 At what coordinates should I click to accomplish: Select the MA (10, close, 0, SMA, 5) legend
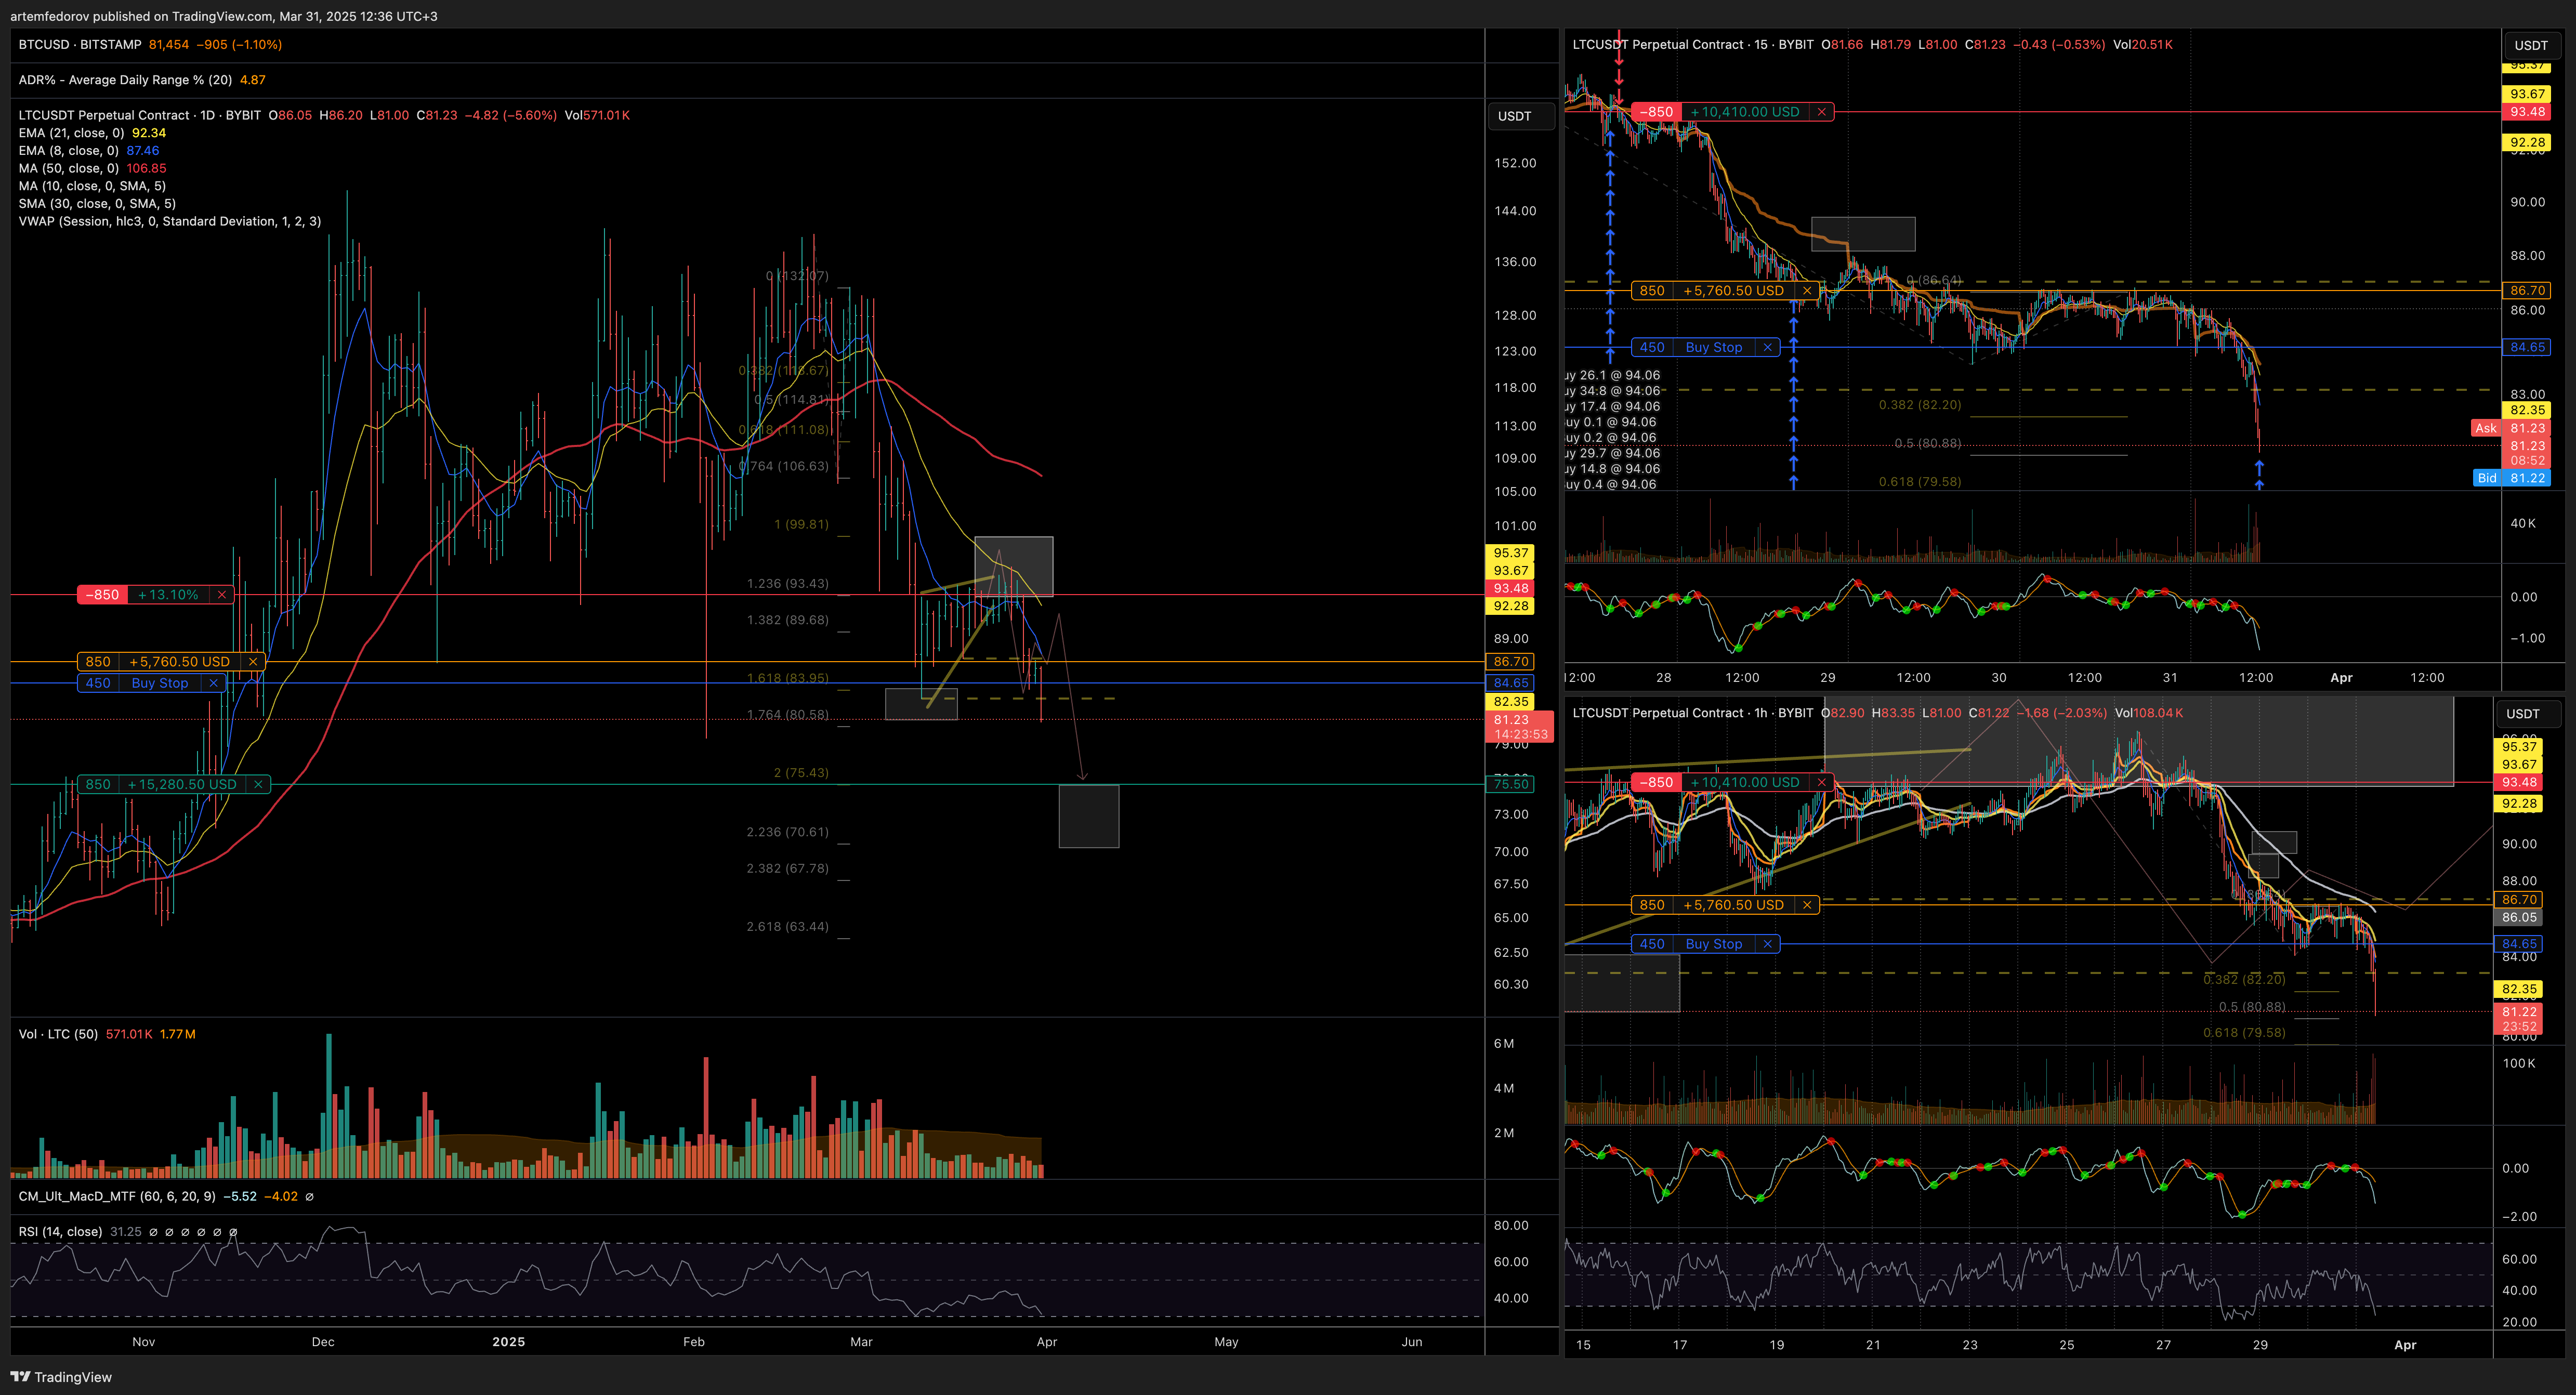click(92, 186)
